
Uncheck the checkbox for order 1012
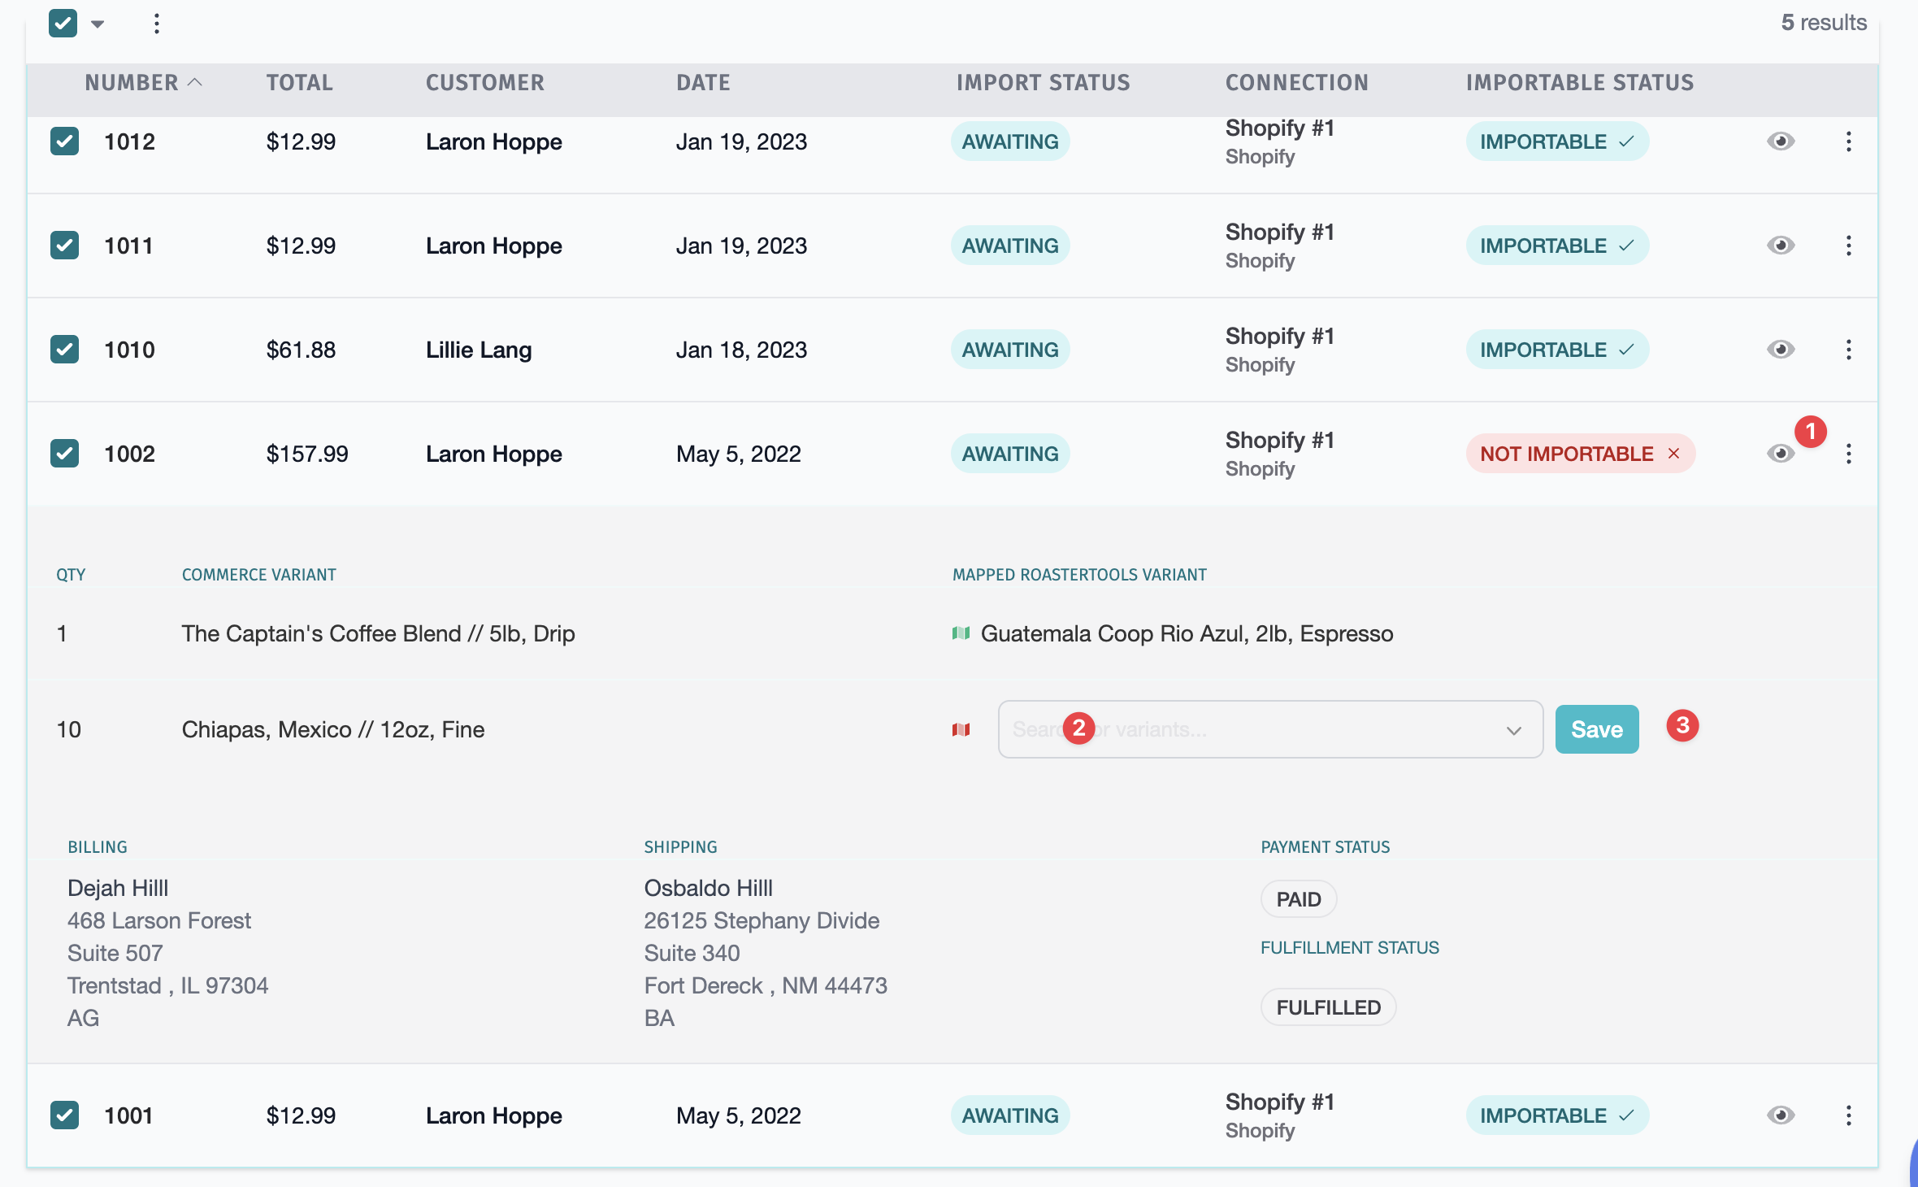64,141
